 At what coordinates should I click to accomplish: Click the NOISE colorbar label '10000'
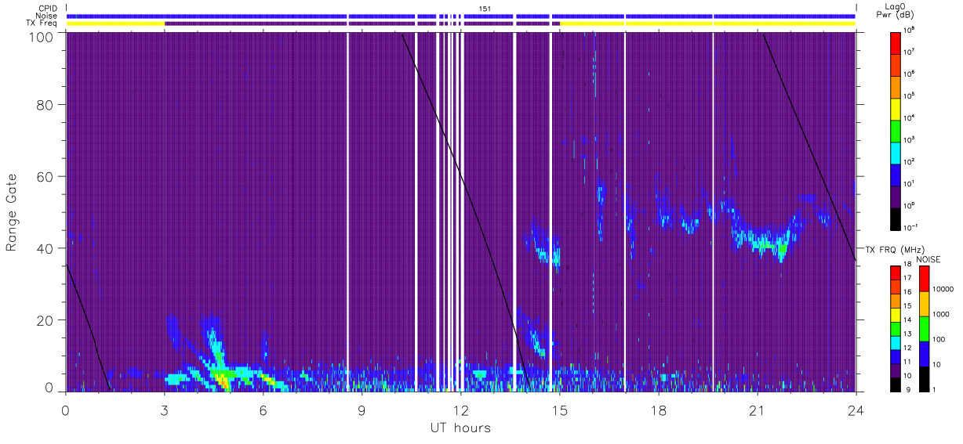pyautogui.click(x=943, y=289)
